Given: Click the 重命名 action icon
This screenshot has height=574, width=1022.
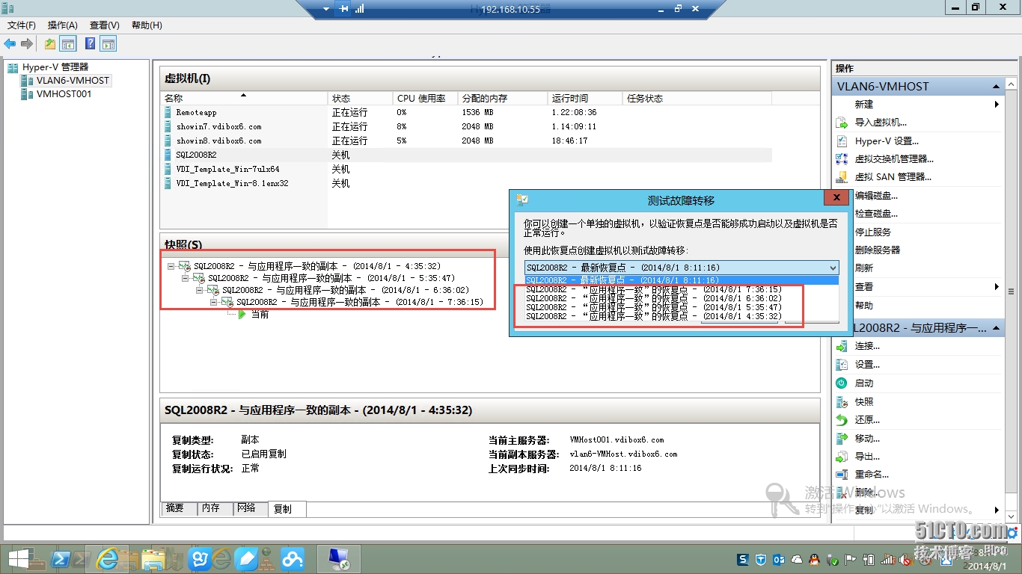Looking at the screenshot, I should [x=842, y=474].
